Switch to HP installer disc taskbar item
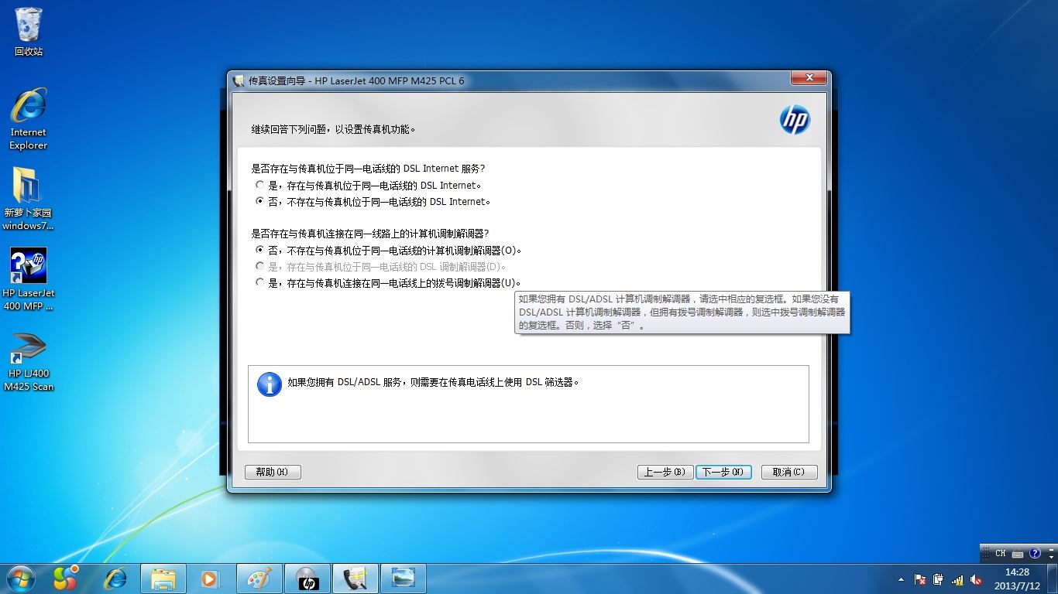Viewport: 1058px width, 594px height. coord(307,579)
